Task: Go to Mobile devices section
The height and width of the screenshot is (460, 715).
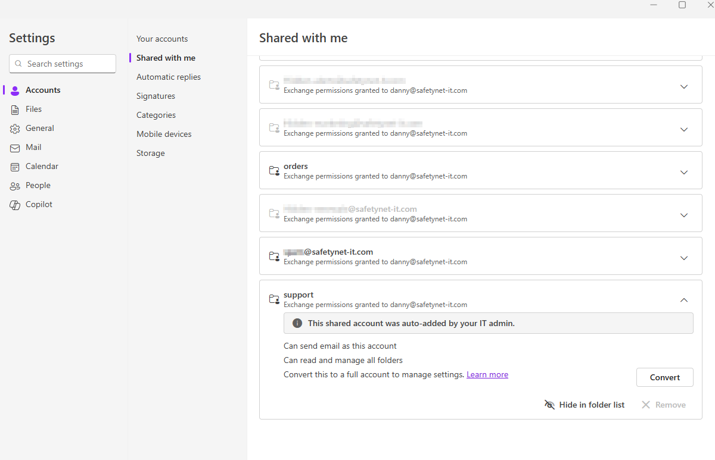Action: coord(164,134)
